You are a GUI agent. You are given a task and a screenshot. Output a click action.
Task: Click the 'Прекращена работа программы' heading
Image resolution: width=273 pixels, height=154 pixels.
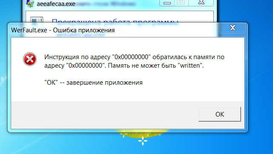pos(115,21)
